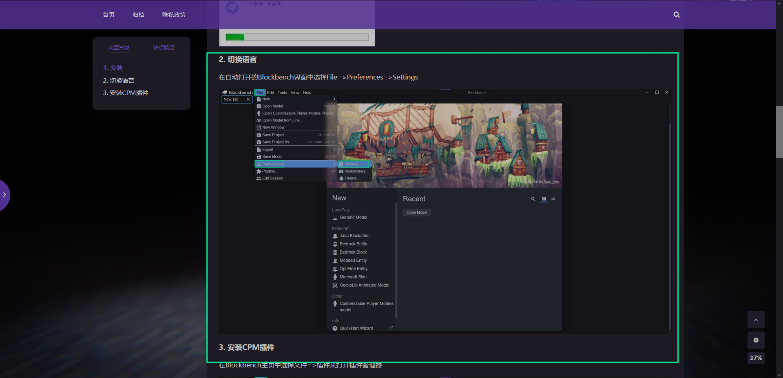Click the Tools menu in the Blockbench screenshot
The height and width of the screenshot is (378, 783).
pos(282,93)
